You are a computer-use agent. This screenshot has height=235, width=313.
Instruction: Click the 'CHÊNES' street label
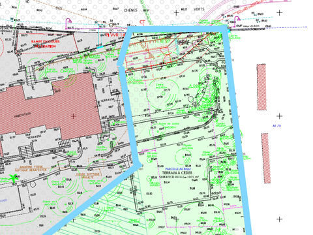click(130, 10)
